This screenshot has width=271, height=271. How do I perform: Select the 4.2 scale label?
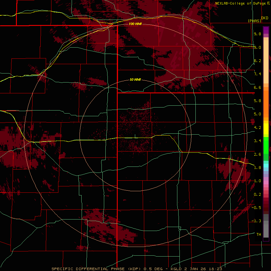(257, 128)
